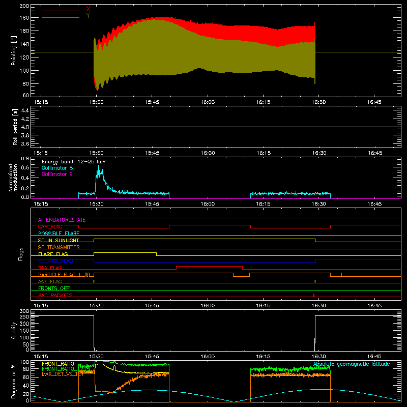Image resolution: width=407 pixels, height=407 pixels.
Task: Click the '4.4' tick on Roll period axis
Action: point(25,110)
